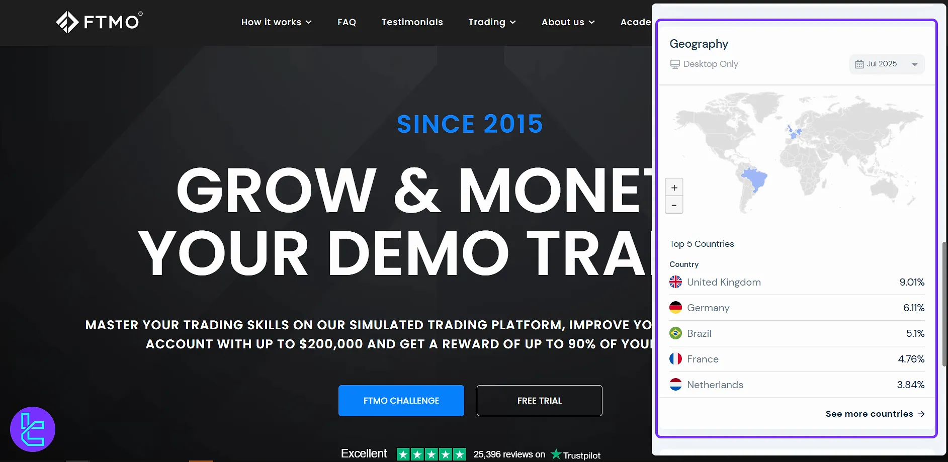Click the France flag icon
Image resolution: width=948 pixels, height=462 pixels.
[675, 359]
